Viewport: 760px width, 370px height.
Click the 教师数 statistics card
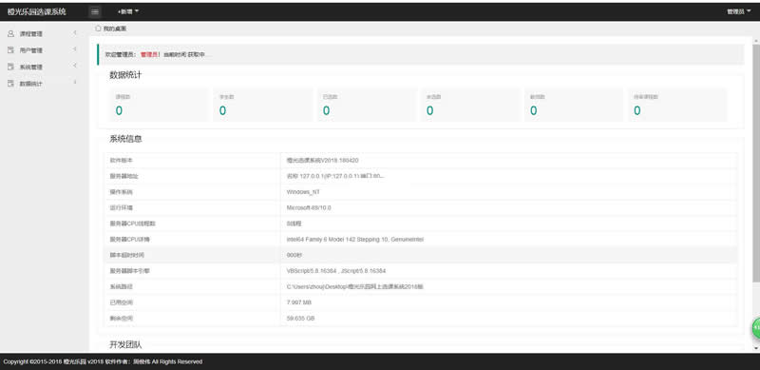click(574, 105)
